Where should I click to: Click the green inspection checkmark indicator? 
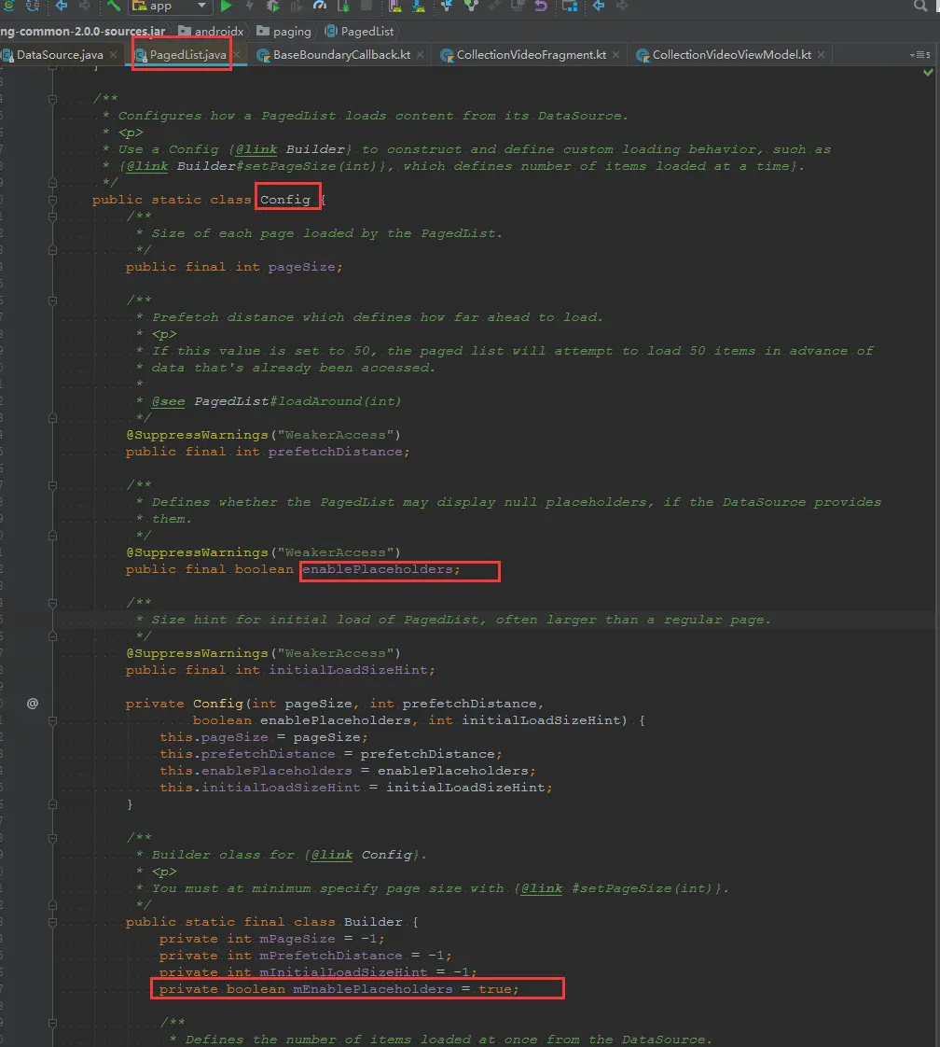[928, 72]
